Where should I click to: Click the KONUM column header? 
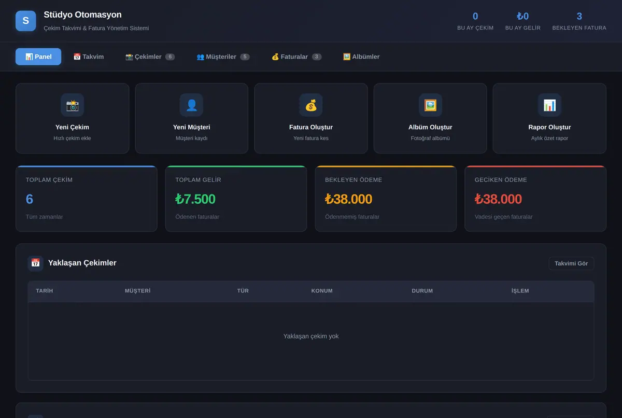(x=322, y=291)
